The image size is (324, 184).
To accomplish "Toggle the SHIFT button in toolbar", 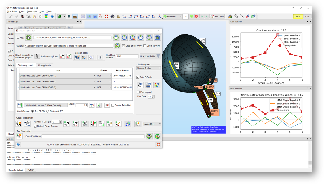I will 298,16.
